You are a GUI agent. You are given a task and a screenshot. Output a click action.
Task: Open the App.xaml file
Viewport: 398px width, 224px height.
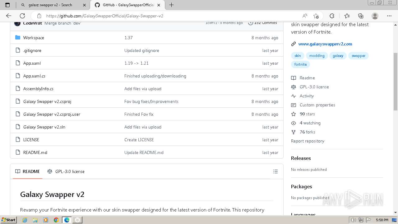tap(32, 63)
